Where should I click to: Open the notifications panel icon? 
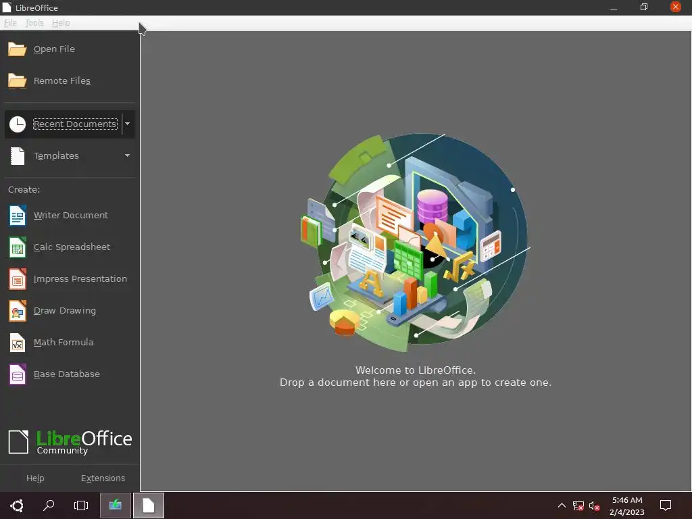665,505
